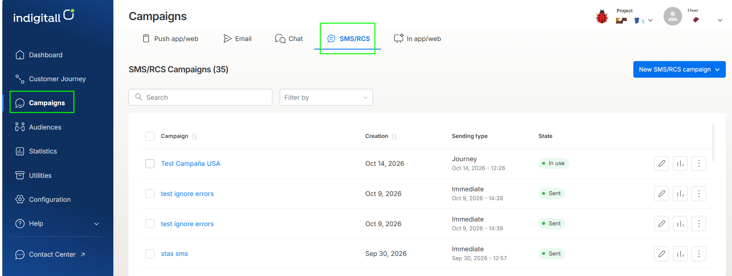Open the Filter by dropdown
The height and width of the screenshot is (276, 732).
[326, 97]
